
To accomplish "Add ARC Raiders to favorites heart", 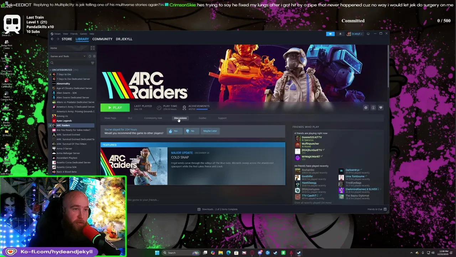I will pyautogui.click(x=381, y=107).
